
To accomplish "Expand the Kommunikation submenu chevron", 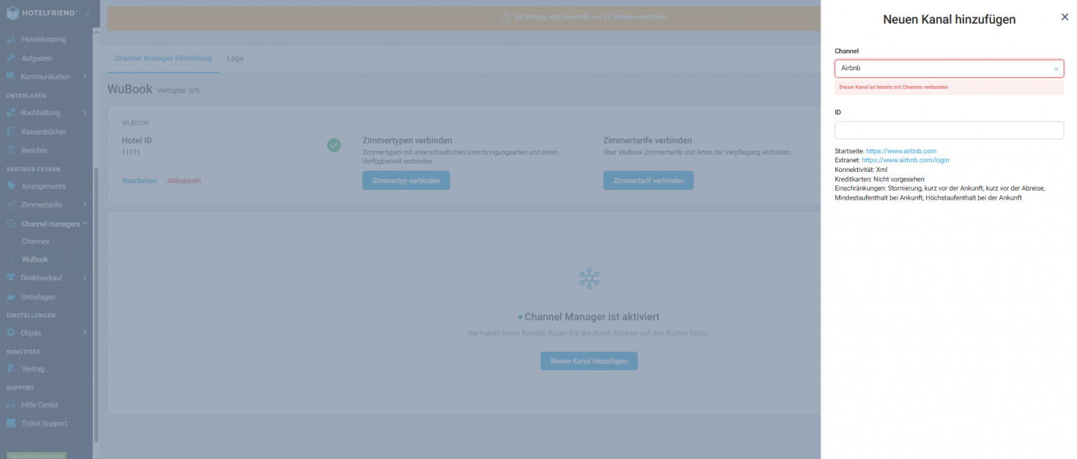I will click(x=85, y=76).
